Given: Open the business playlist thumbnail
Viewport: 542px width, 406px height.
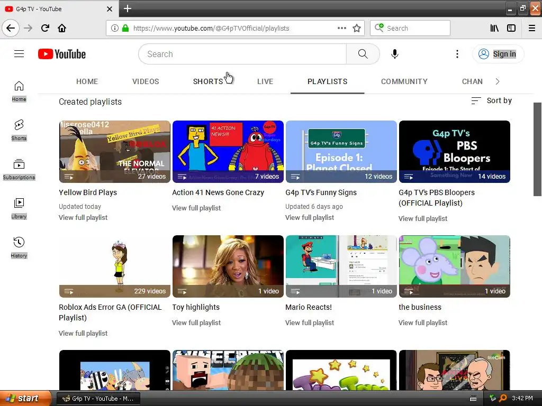Looking at the screenshot, I should [455, 266].
